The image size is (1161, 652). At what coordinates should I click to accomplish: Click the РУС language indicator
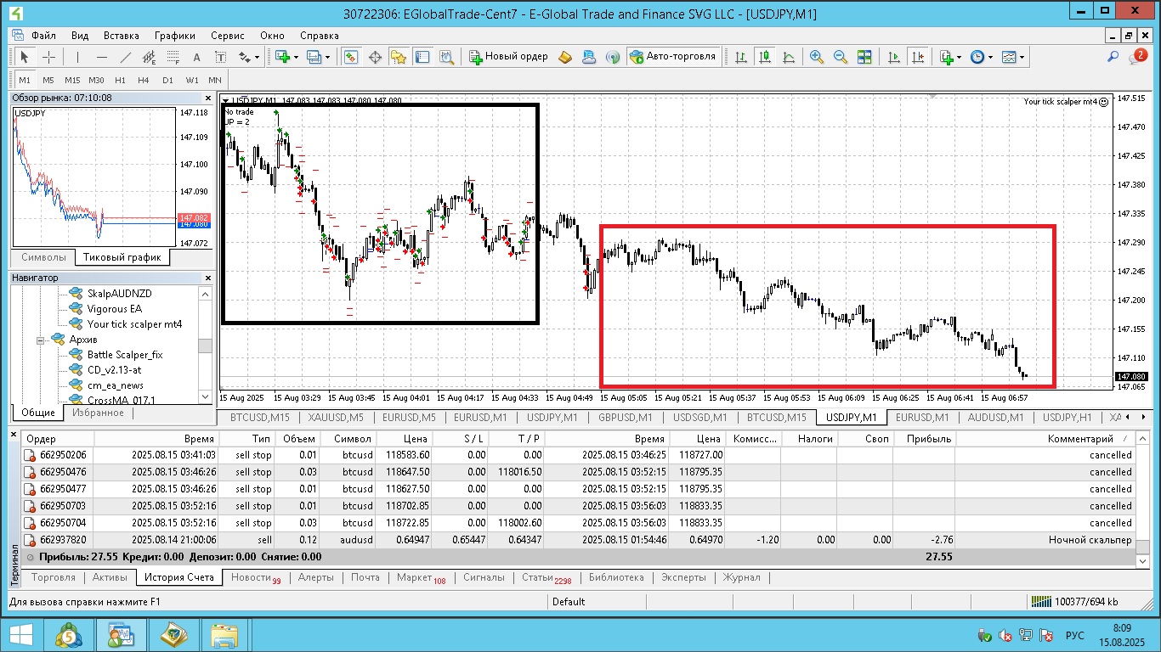coord(1074,635)
